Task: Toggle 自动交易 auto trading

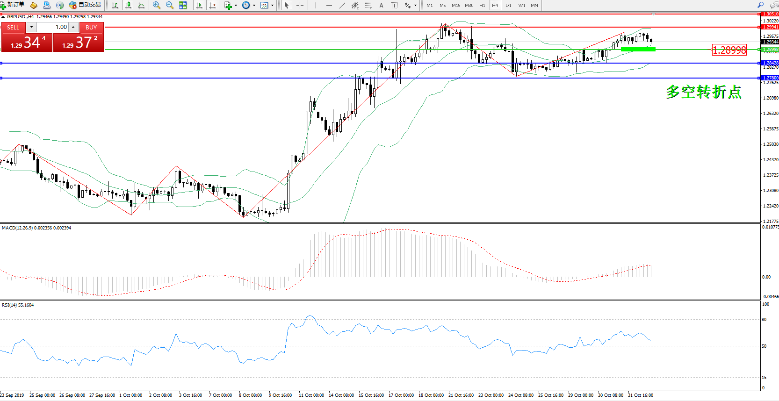Action: [85, 5]
